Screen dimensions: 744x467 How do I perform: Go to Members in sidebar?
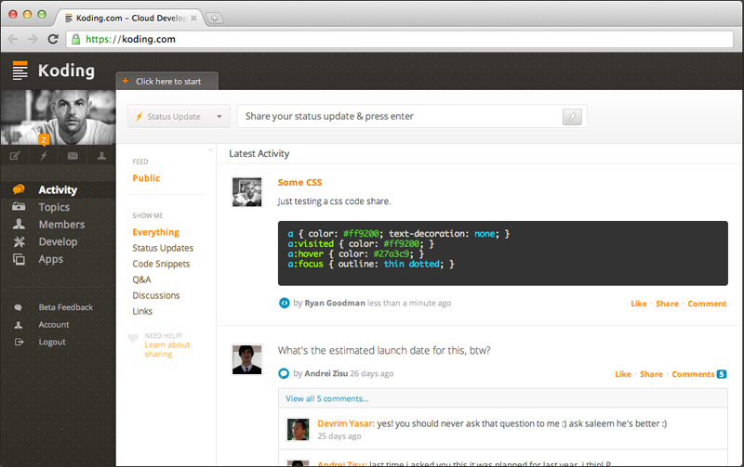[x=61, y=225]
